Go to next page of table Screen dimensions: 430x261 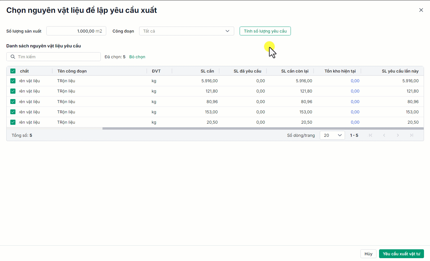tap(398, 135)
